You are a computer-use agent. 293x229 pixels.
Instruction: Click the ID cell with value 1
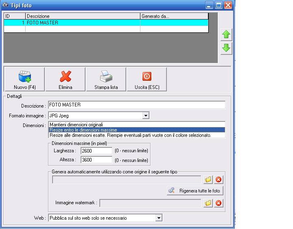(x=15, y=23)
